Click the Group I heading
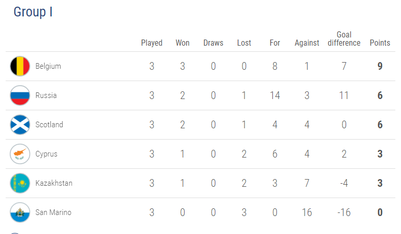401x234 pixels. pos(33,12)
